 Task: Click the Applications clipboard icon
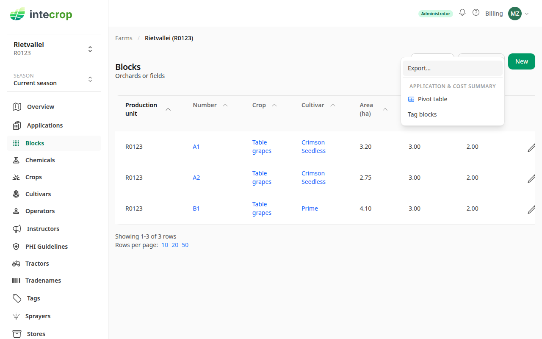point(17,125)
